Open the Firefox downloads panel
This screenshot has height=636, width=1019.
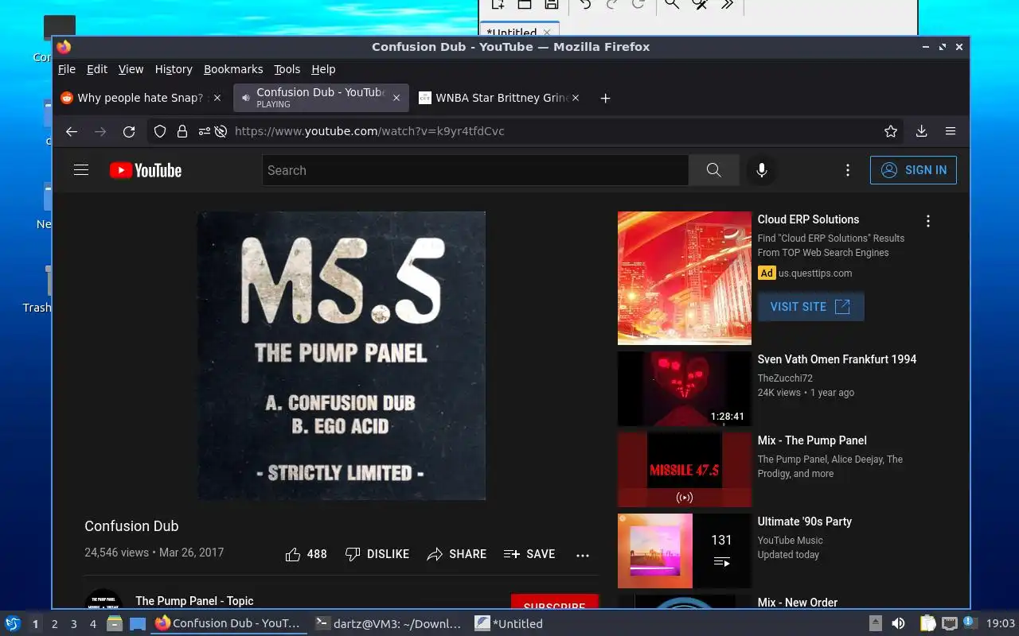click(921, 131)
